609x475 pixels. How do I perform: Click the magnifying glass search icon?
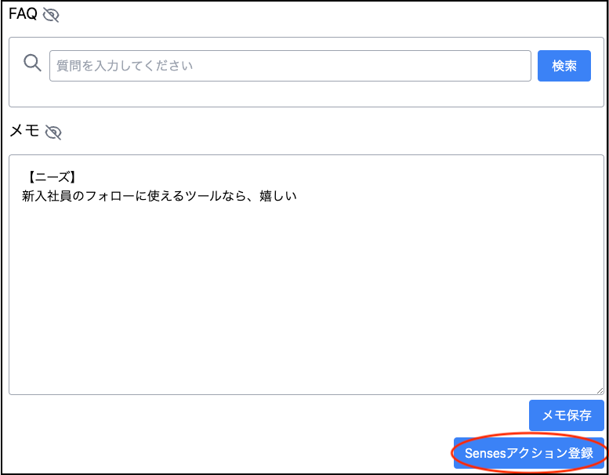click(32, 63)
